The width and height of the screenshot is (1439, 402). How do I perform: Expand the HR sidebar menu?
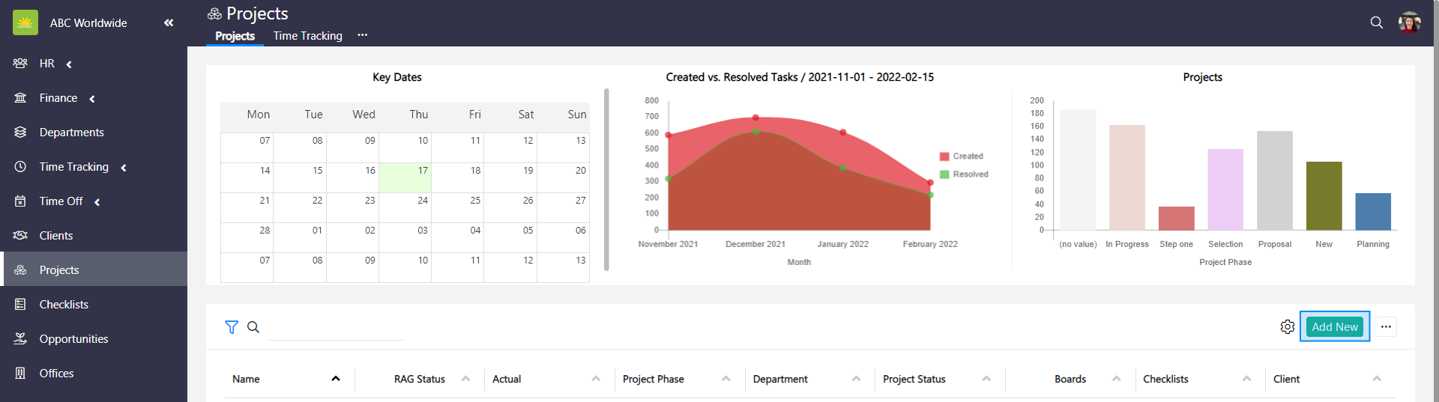(69, 64)
